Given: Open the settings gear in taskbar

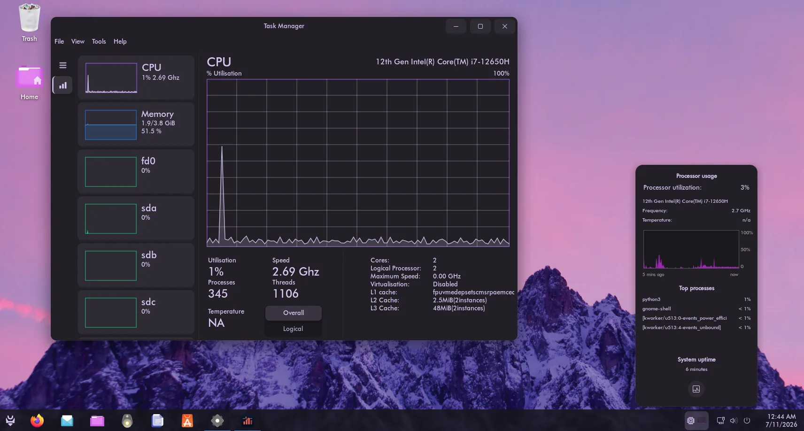Looking at the screenshot, I should pyautogui.click(x=217, y=421).
